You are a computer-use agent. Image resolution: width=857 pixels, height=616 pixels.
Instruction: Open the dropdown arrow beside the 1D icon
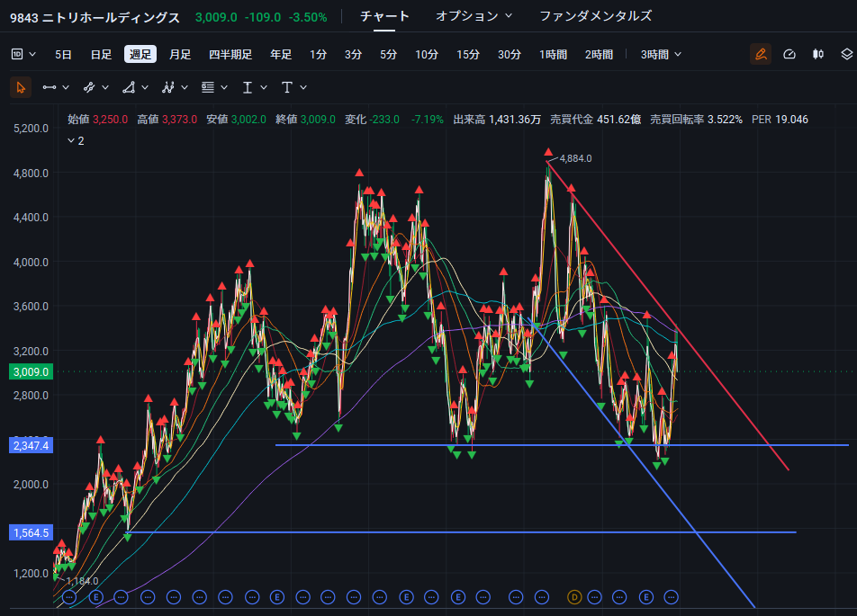[32, 54]
